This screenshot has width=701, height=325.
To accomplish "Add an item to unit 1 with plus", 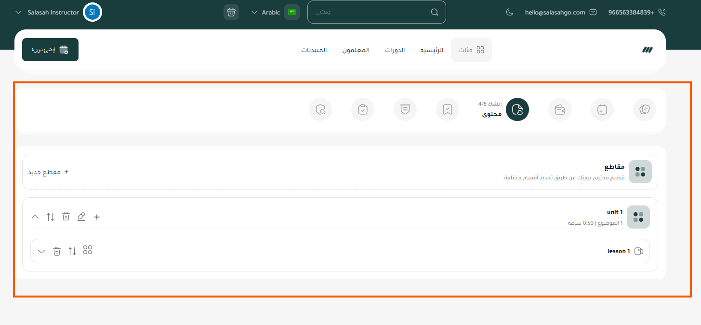I will [97, 217].
